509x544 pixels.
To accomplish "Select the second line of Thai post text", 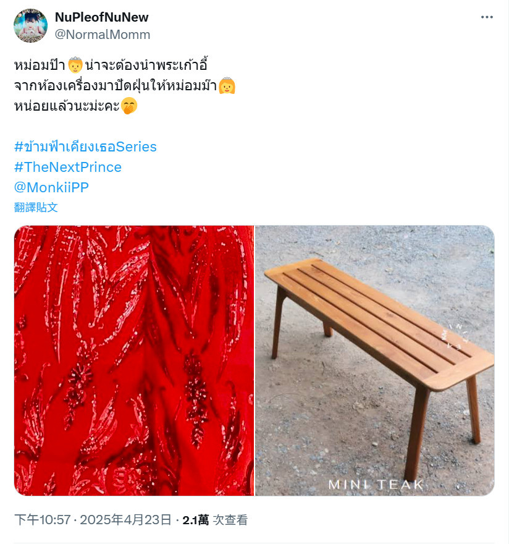I will pos(125,85).
